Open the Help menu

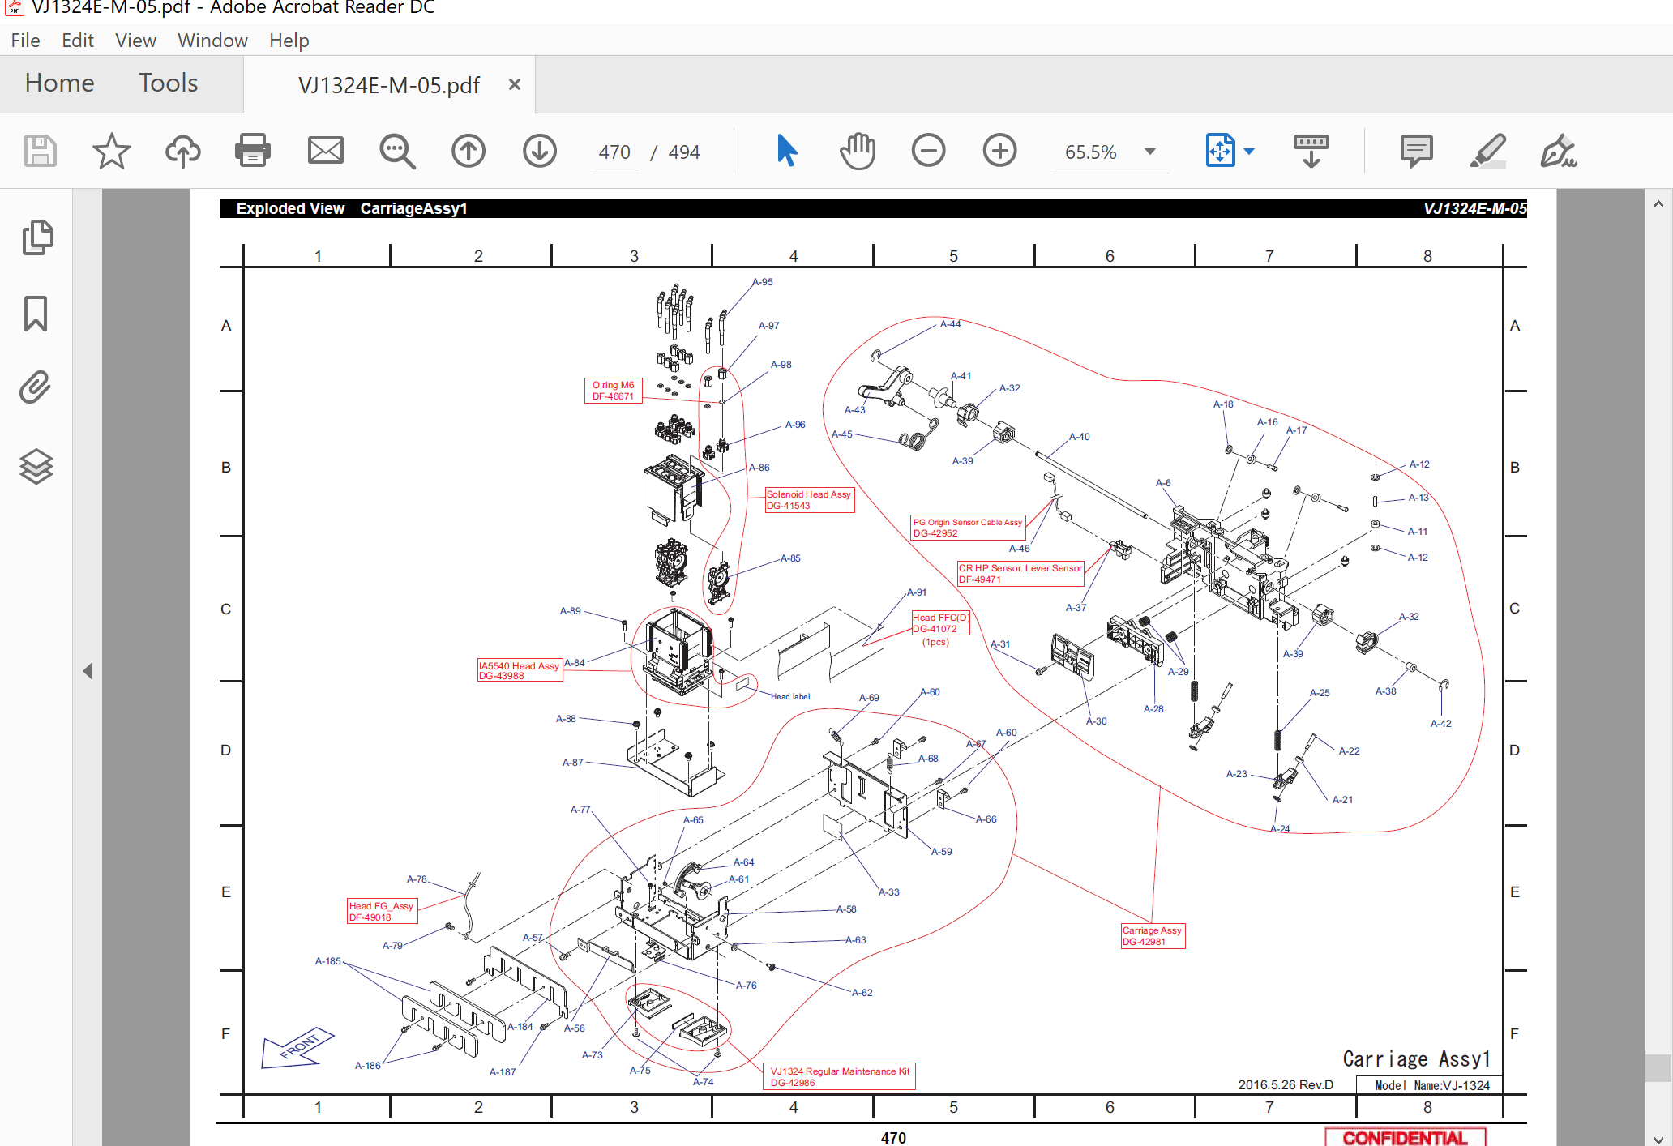289,41
